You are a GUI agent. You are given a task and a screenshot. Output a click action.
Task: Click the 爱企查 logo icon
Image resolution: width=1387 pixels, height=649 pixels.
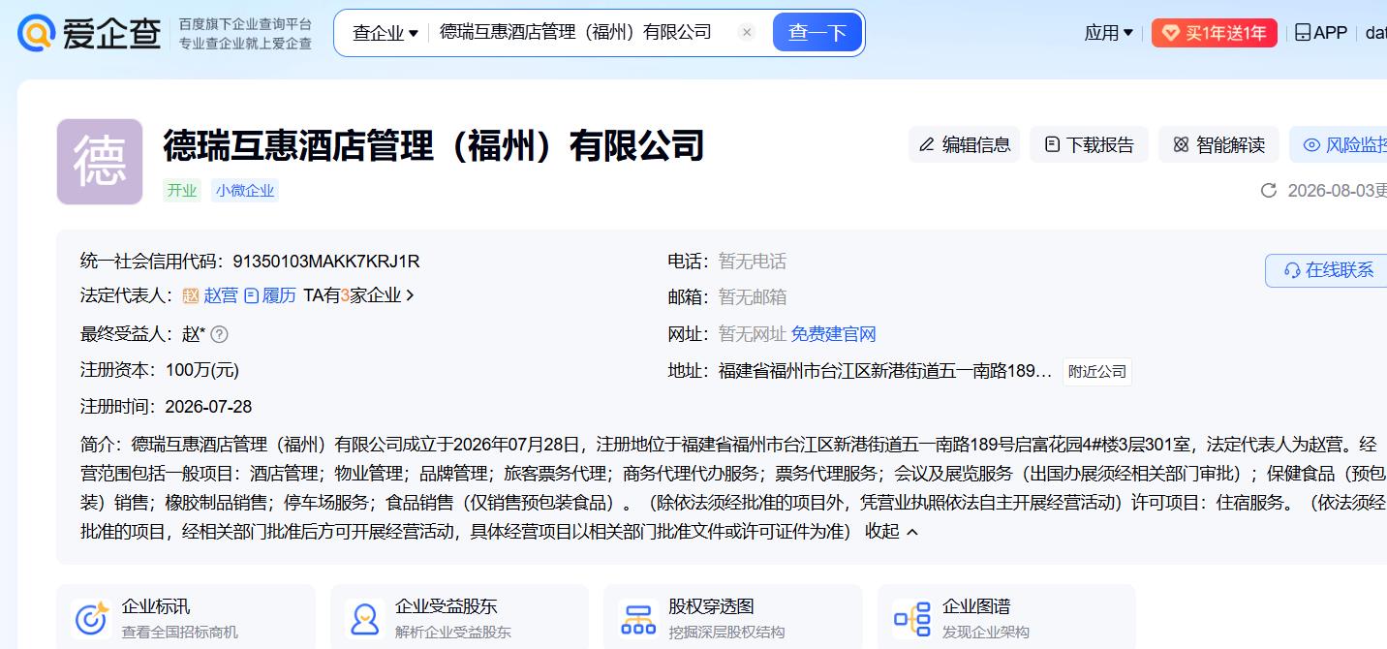[x=37, y=33]
